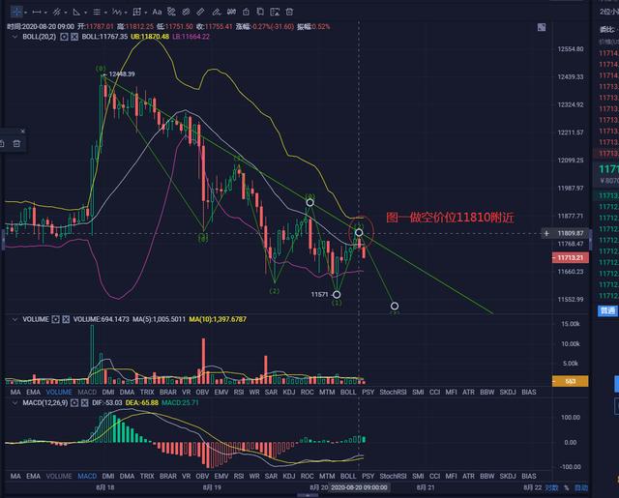Image resolution: width=619 pixels, height=498 pixels.
Task: Open MACD(12,26,9) settings icon
Action: [74, 403]
